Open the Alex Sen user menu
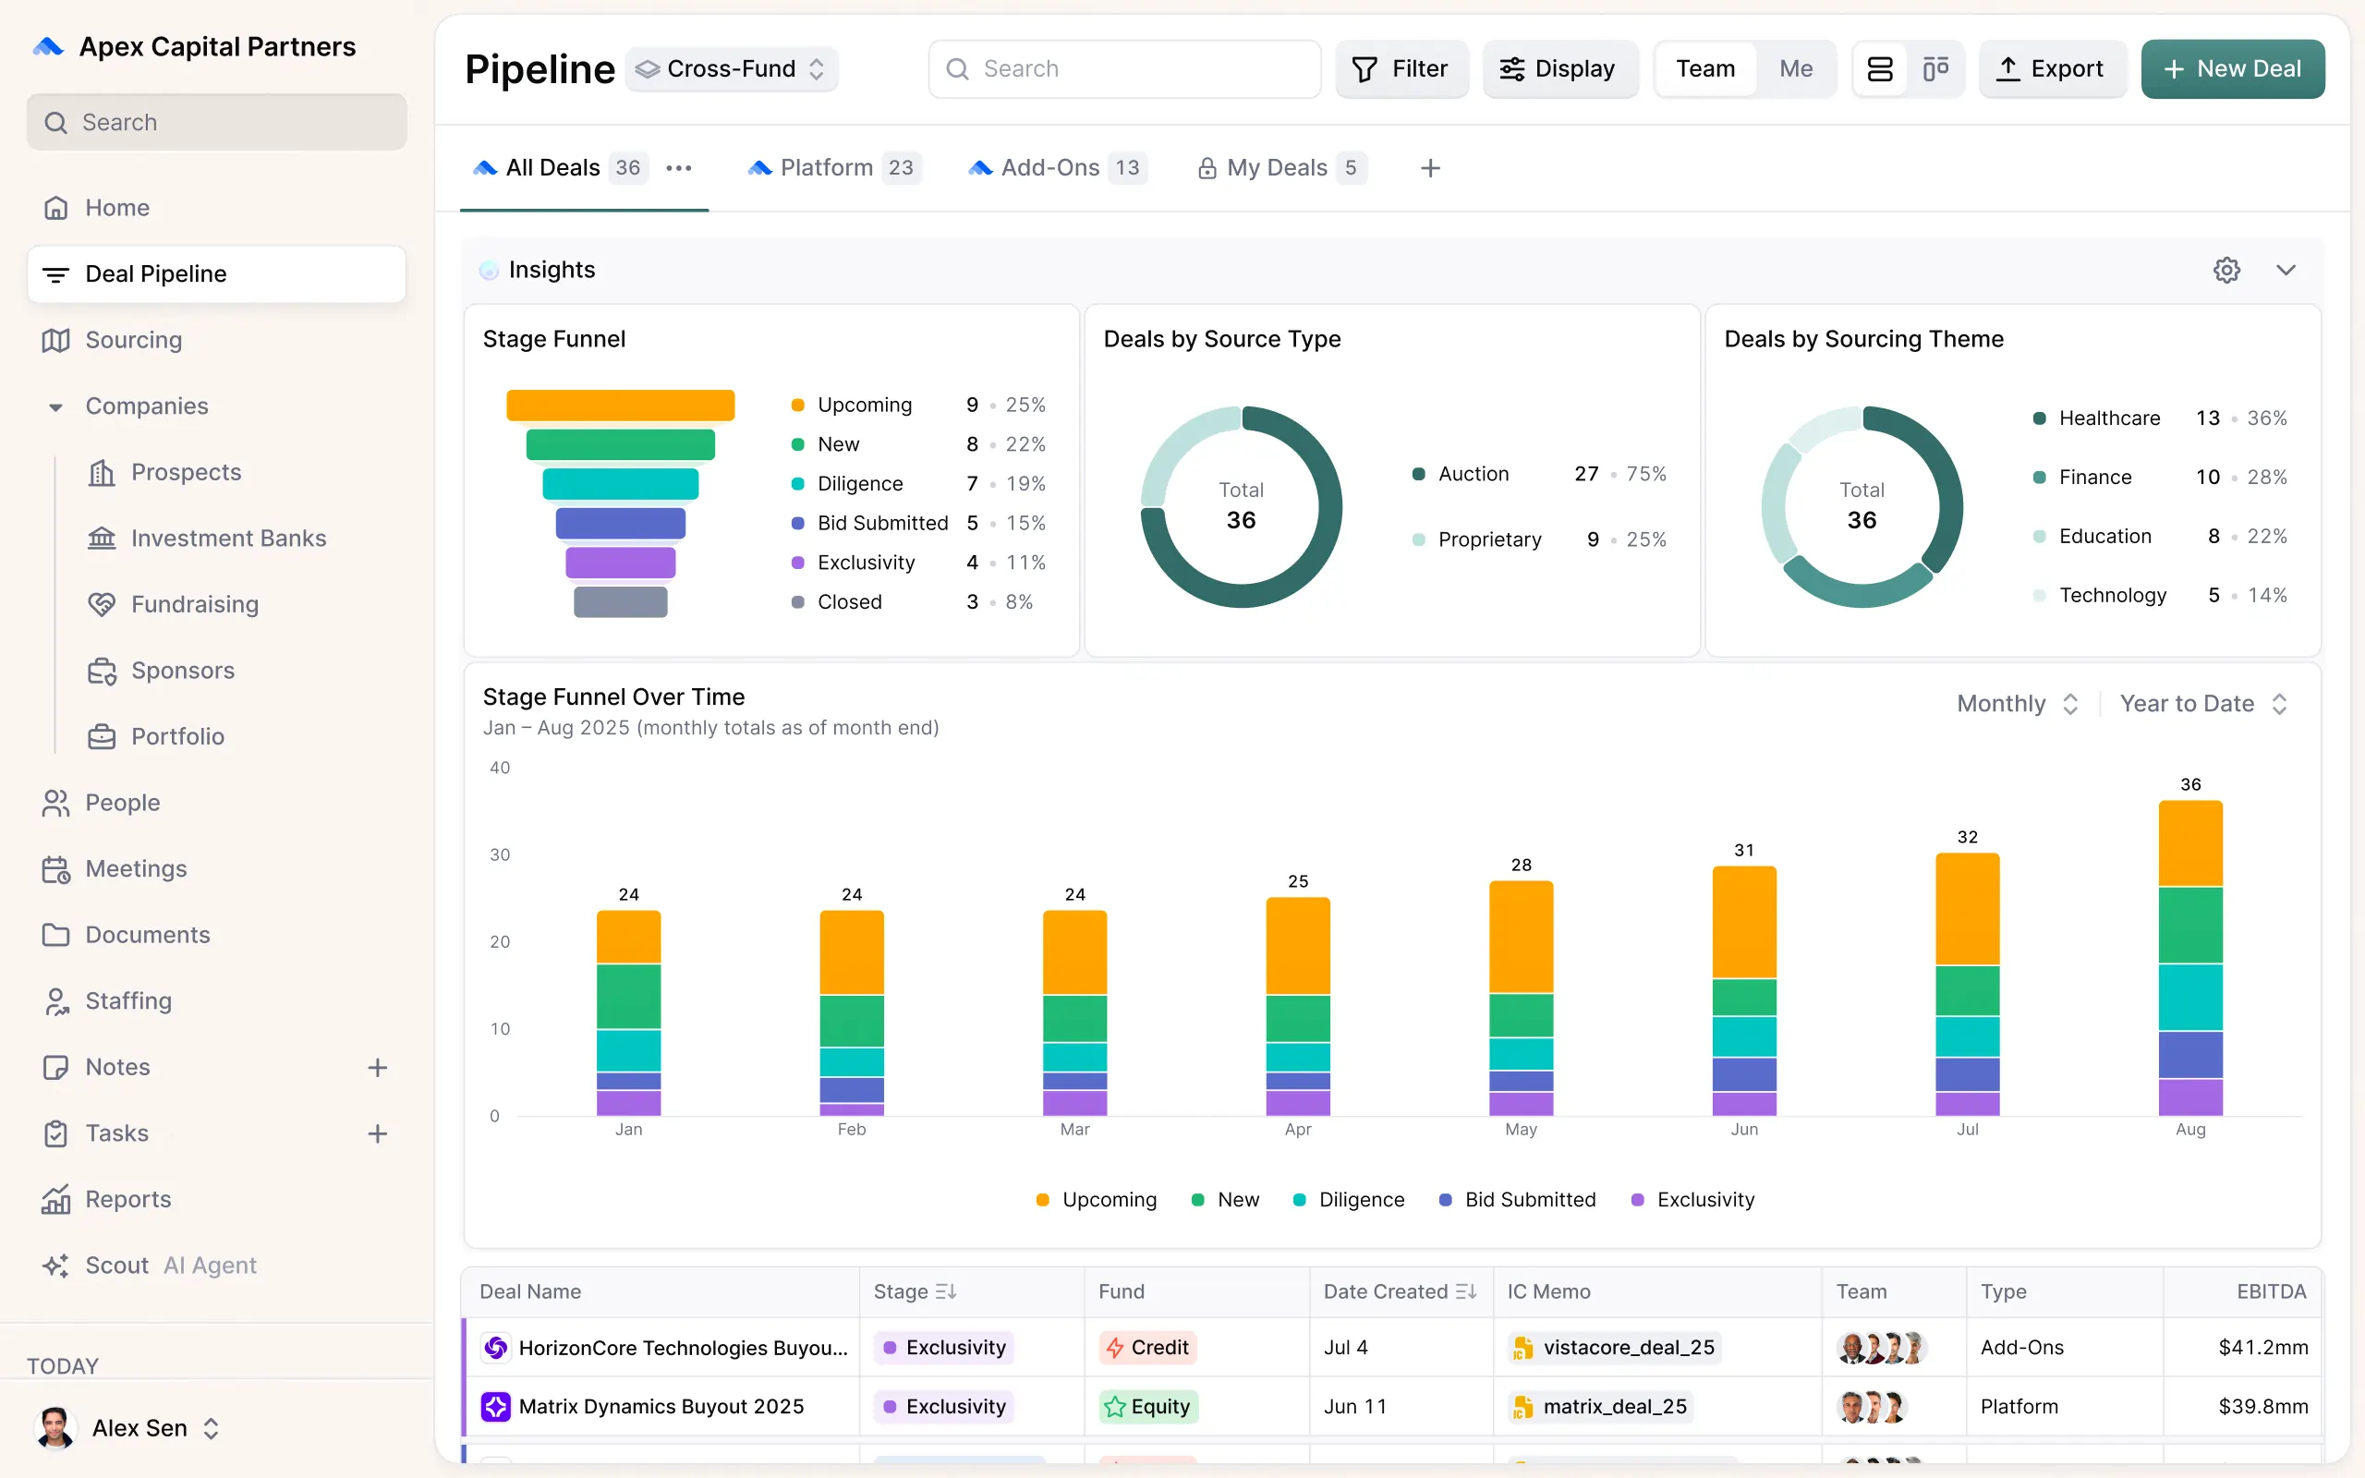This screenshot has width=2365, height=1478. (x=128, y=1428)
